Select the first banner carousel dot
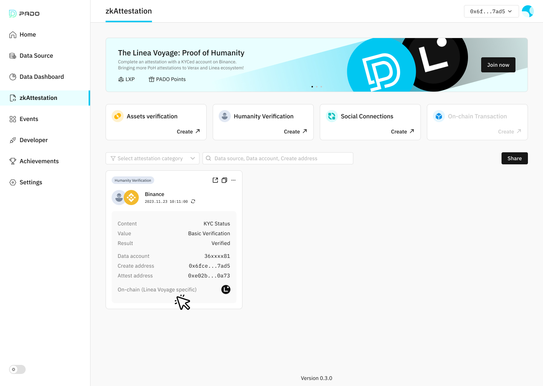Screen dimensions: 543x386 click(312, 87)
